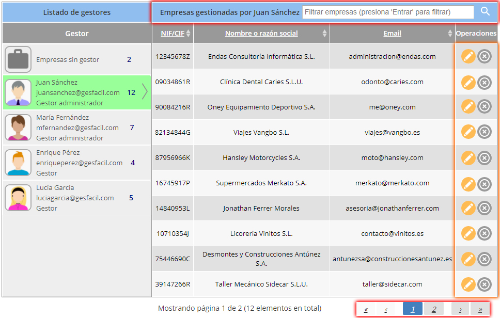Viewport: 500px width, 318px height.
Task: Click email cell merkato@merkato.com
Action: coord(392,183)
